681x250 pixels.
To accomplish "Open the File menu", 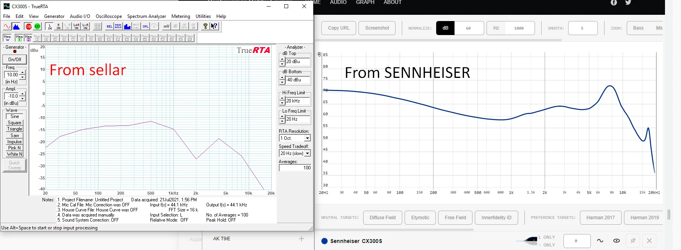I will click(x=7, y=16).
